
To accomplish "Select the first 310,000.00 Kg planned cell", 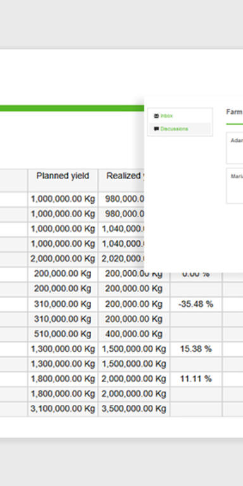I will (x=63, y=304).
